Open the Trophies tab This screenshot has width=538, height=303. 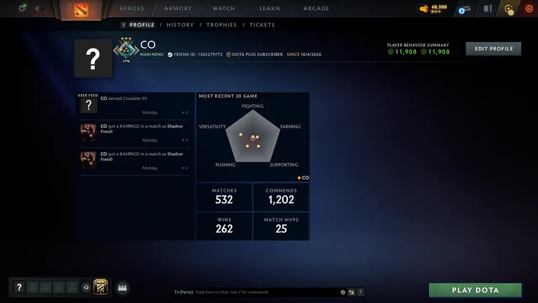222,25
